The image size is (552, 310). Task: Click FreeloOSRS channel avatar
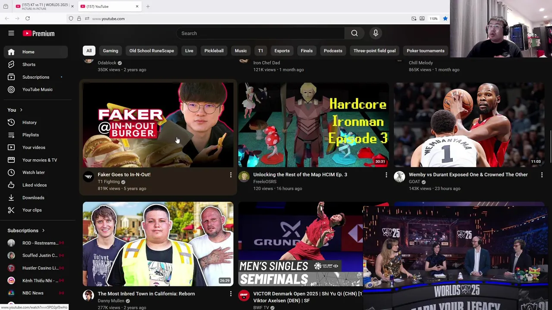[244, 177]
